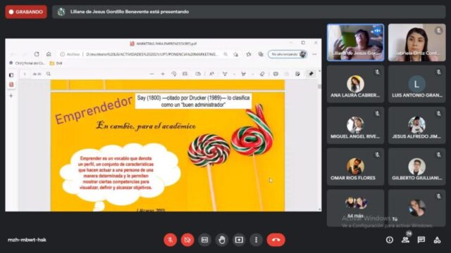Viewport: 451px width, 253px height.
Task: Show the participants list icon
Action: click(x=406, y=240)
